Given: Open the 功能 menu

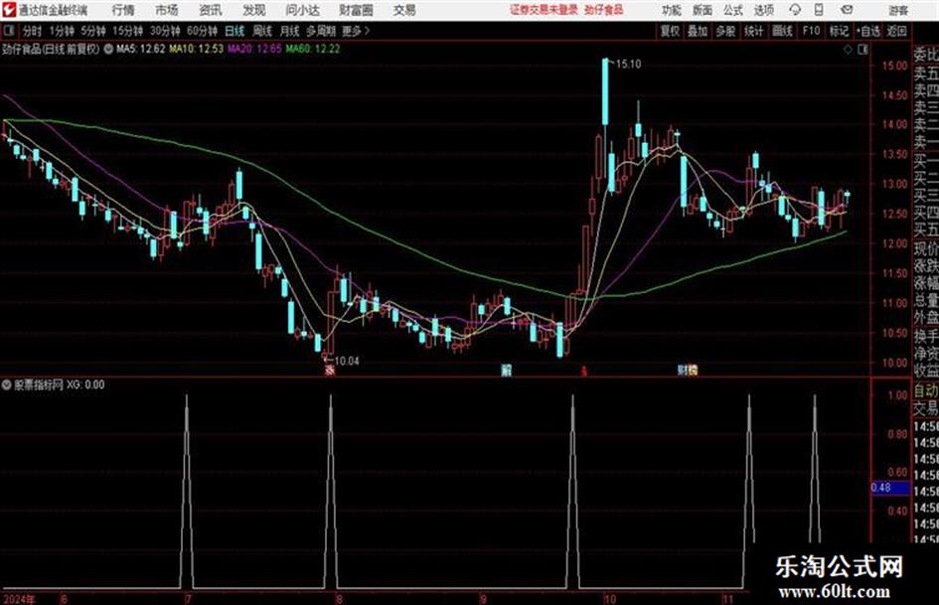Looking at the screenshot, I should click(672, 10).
